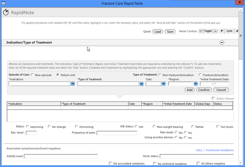
Task: Open the Functional Limitations link
Action: pos(220,150)
